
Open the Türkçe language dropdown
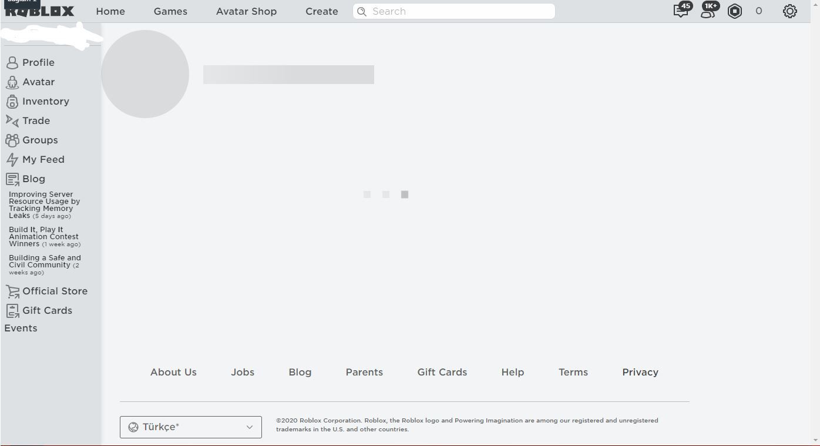point(191,427)
